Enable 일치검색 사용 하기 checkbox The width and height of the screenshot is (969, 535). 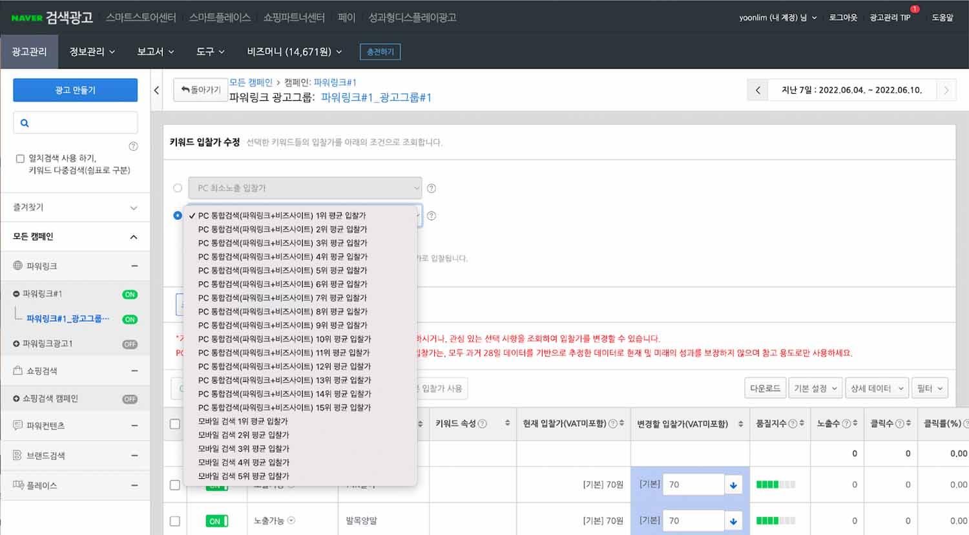(x=20, y=158)
